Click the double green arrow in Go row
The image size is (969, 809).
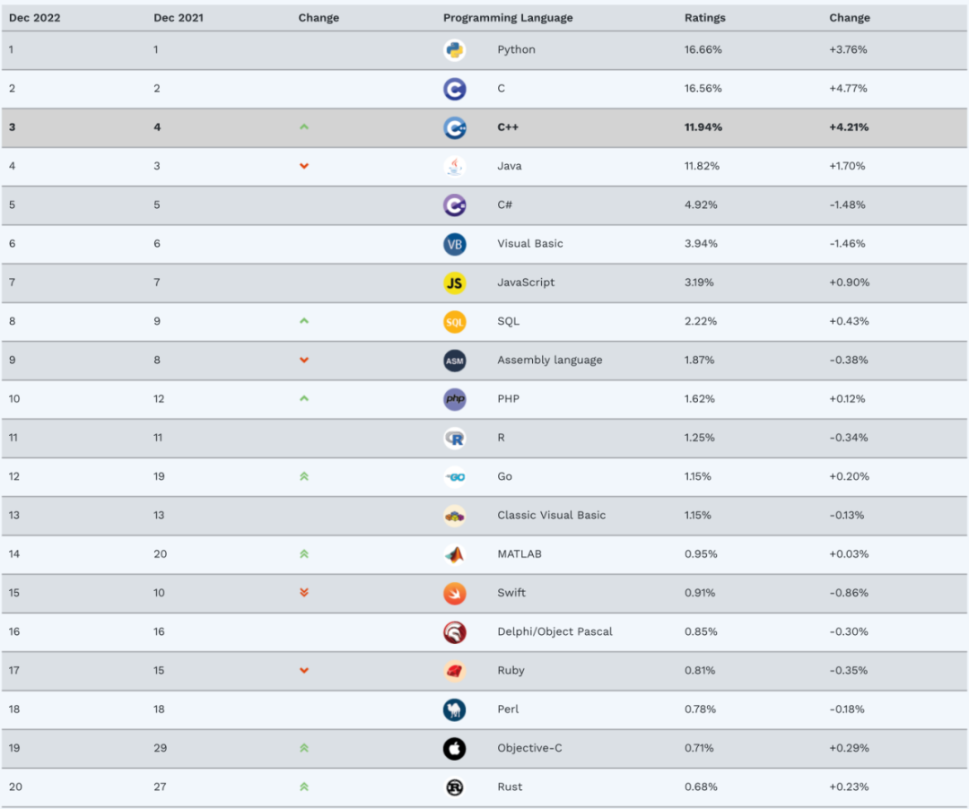pos(303,477)
